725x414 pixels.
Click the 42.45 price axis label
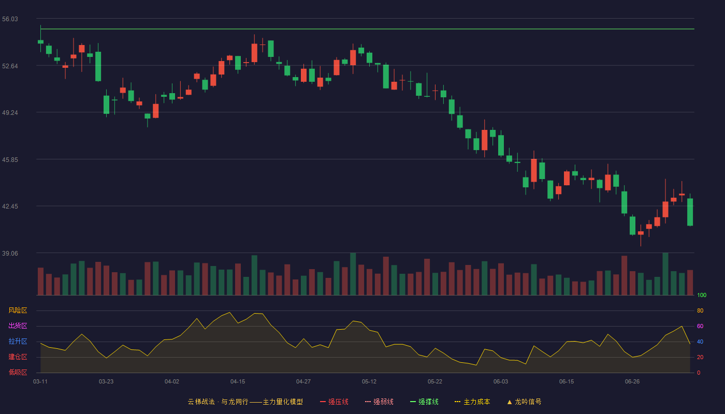pos(10,206)
